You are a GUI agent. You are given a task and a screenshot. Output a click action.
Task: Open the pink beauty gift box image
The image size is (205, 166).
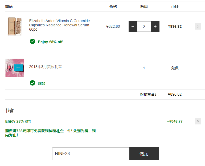[15, 68]
